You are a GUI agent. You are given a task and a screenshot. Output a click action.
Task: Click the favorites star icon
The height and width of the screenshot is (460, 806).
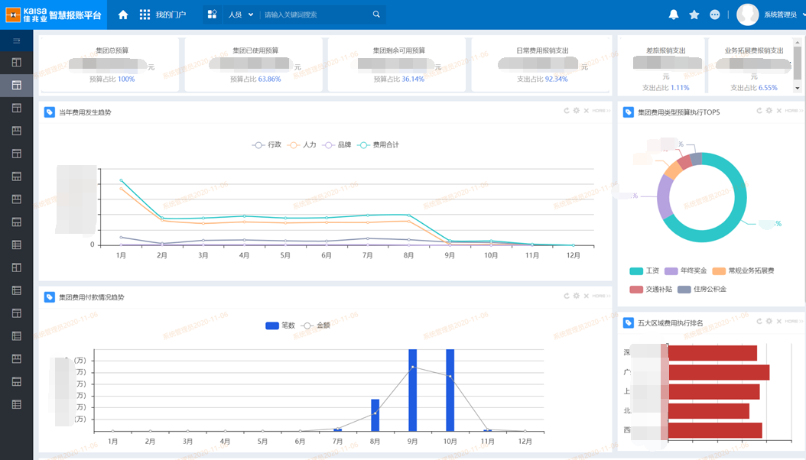coord(694,15)
